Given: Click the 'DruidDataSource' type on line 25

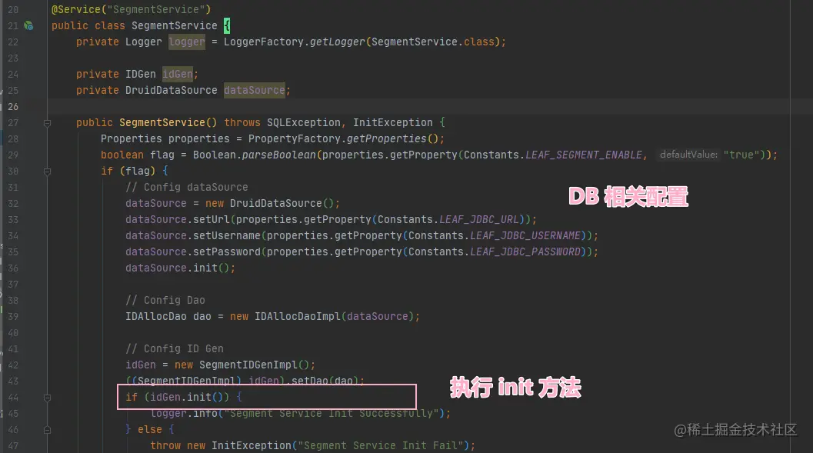Looking at the screenshot, I should tap(171, 90).
